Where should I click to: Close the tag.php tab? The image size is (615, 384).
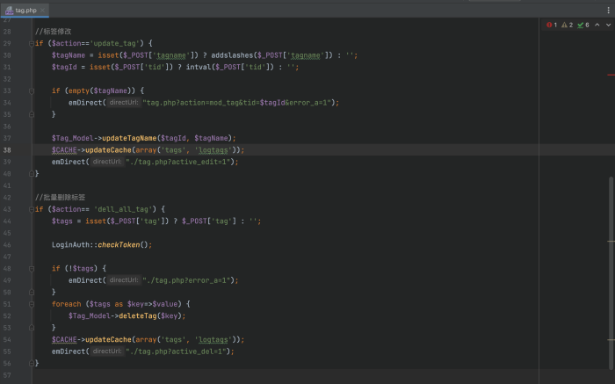pyautogui.click(x=42, y=11)
